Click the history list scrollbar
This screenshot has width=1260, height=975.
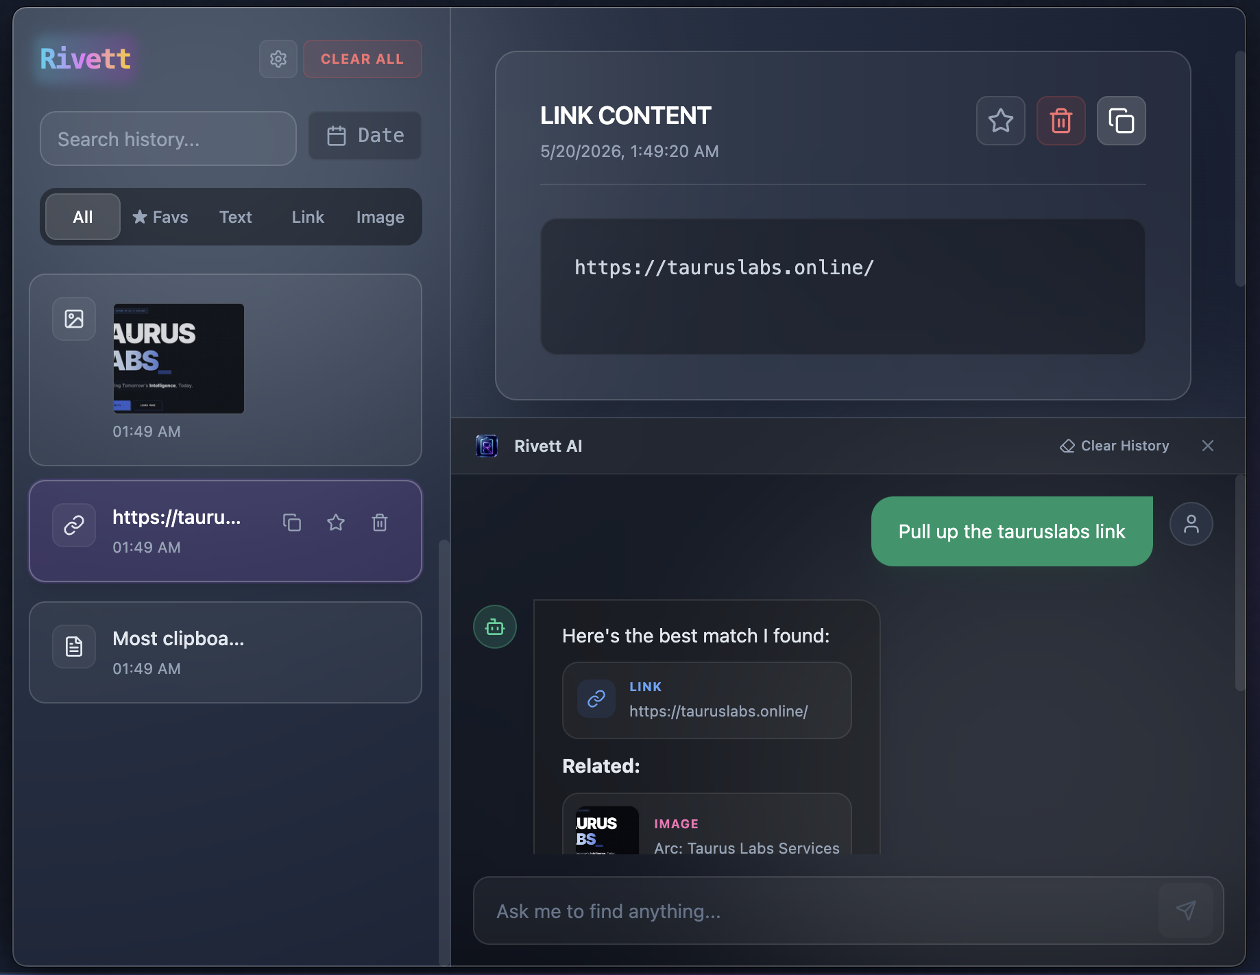pos(444,751)
